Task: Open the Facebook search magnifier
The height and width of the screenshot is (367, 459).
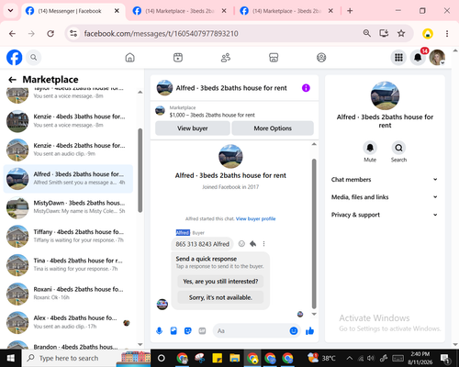Action: 34,57
